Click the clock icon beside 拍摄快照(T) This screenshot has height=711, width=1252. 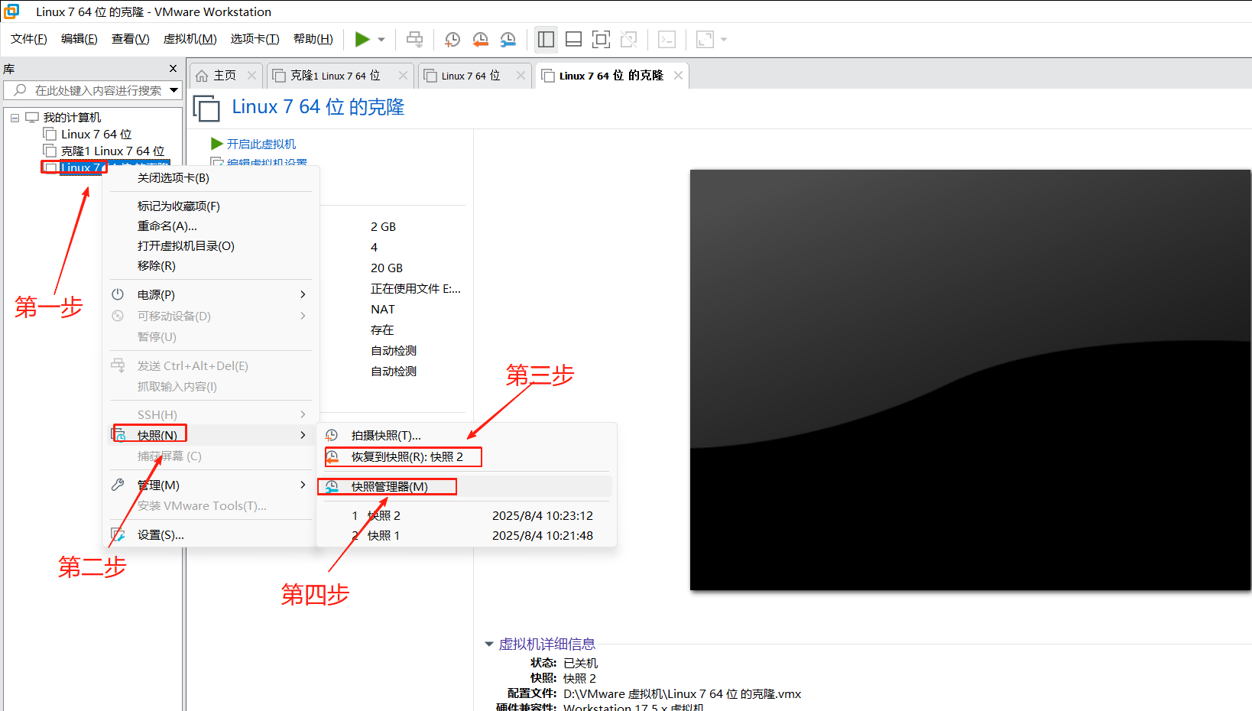click(332, 435)
